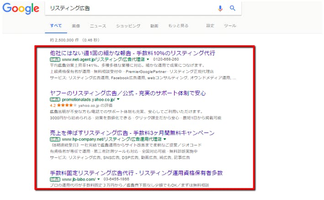The image size is (324, 200).
Task: Switch to the 画像 tab
Action: pyautogui.click(x=76, y=26)
